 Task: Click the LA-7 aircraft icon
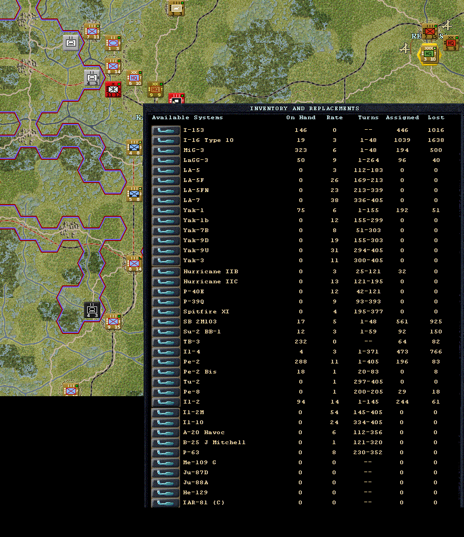coord(166,200)
